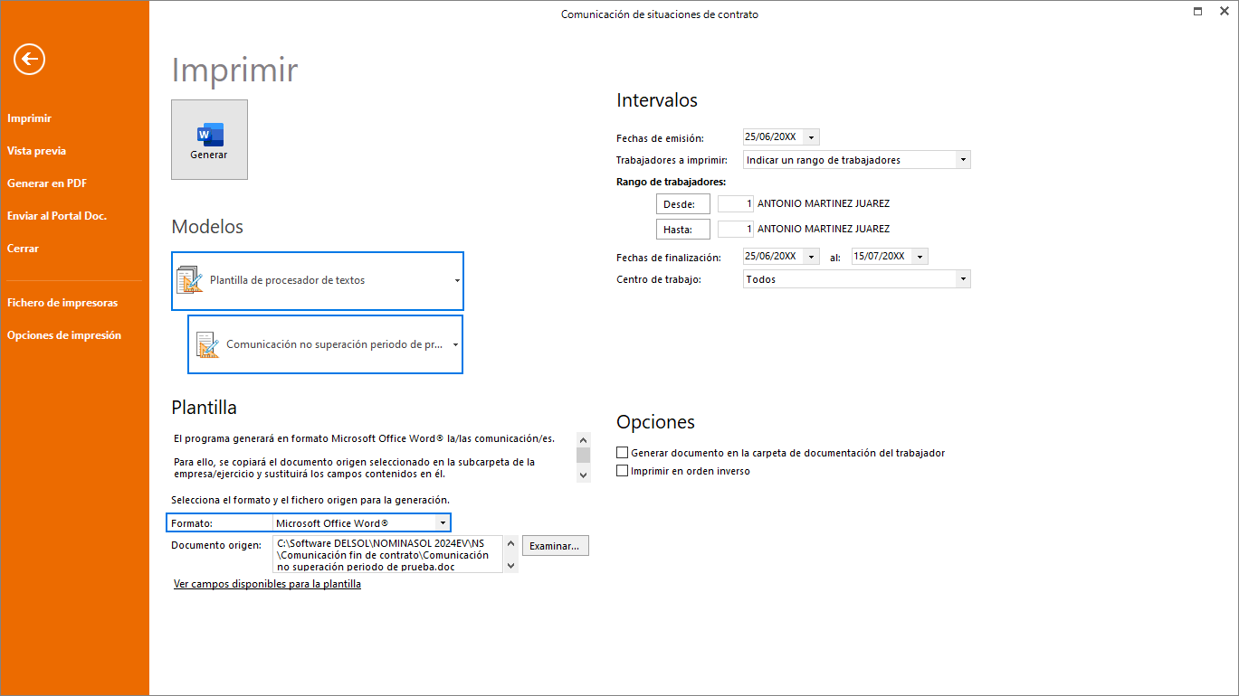
Task: Close the Comunicación de situaciones de contrato window
Action: [x=1224, y=11]
